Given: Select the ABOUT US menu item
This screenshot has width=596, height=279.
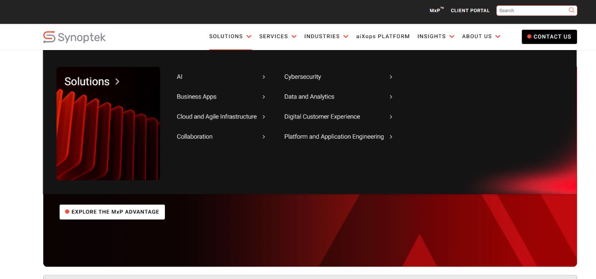Looking at the screenshot, I should (477, 36).
